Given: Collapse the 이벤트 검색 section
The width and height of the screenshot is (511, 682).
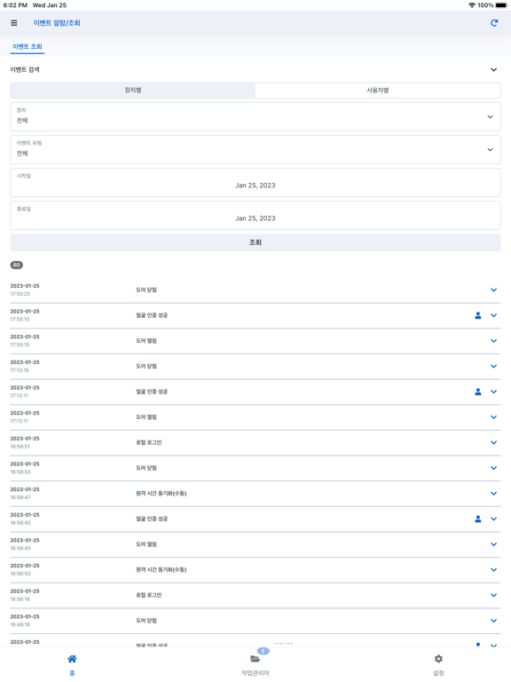Looking at the screenshot, I should (493, 69).
